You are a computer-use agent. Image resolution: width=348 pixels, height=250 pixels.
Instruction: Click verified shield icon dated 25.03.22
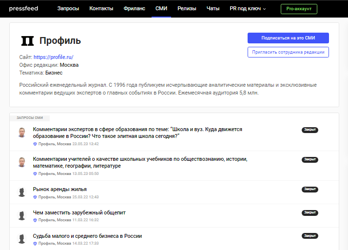35,197
